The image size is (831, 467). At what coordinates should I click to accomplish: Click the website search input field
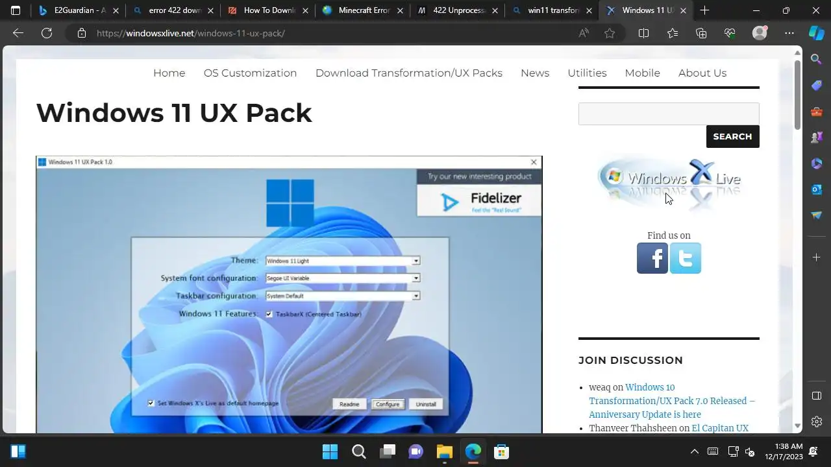pos(669,114)
